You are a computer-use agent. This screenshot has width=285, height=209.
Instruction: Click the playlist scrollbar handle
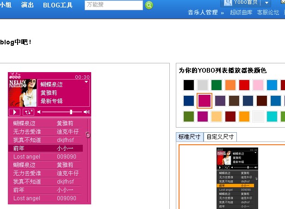point(88,135)
